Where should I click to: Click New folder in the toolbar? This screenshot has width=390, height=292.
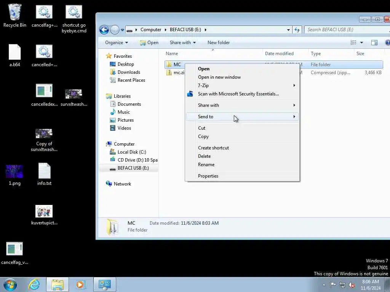[219, 43]
